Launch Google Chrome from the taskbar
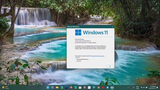 (98, 87)
